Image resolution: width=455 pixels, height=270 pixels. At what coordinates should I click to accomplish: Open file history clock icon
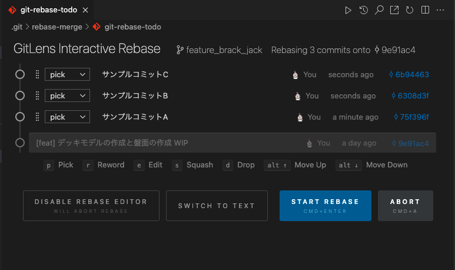point(363,10)
